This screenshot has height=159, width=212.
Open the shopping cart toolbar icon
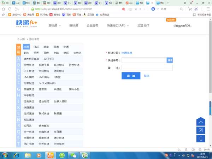pos(190,9)
